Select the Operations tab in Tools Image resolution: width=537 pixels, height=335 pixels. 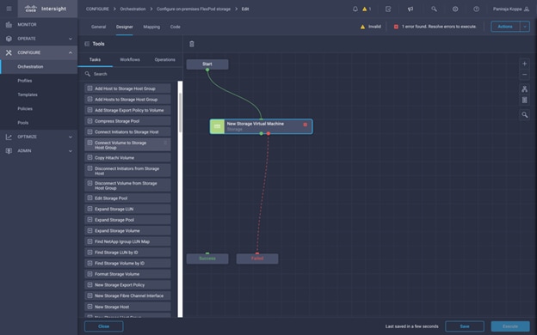tap(164, 59)
